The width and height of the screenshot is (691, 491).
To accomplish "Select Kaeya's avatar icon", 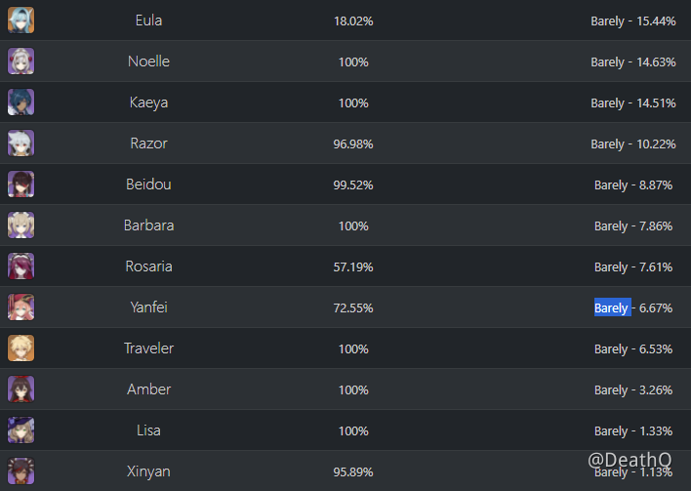I will (x=20, y=102).
